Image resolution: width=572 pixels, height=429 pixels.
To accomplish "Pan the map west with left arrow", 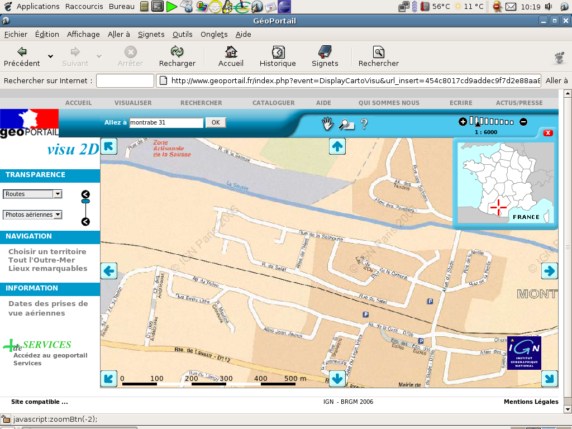I will [x=109, y=271].
